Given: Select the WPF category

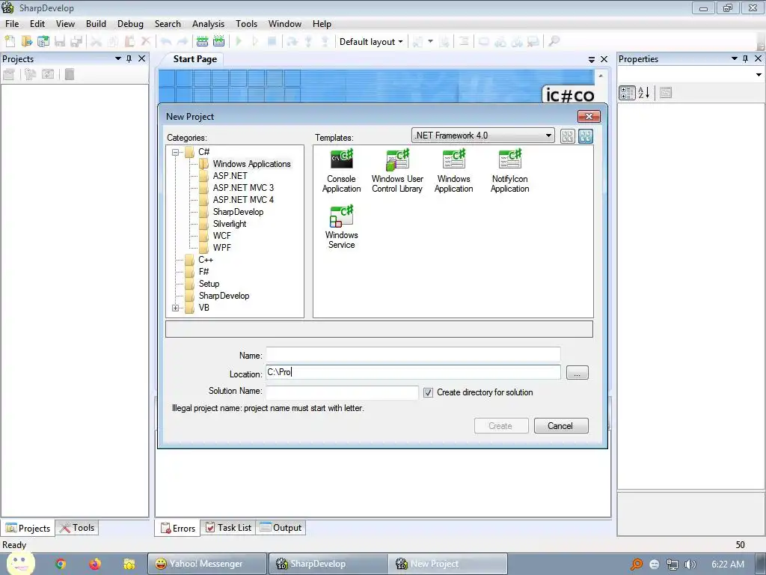Looking at the screenshot, I should tap(221, 248).
